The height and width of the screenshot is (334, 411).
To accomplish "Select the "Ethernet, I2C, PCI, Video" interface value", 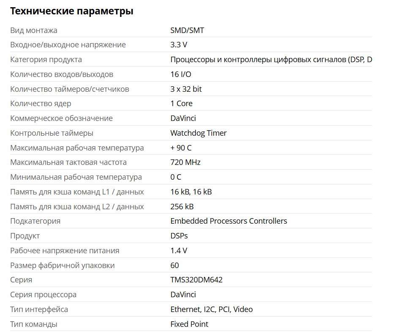I will point(212,309).
